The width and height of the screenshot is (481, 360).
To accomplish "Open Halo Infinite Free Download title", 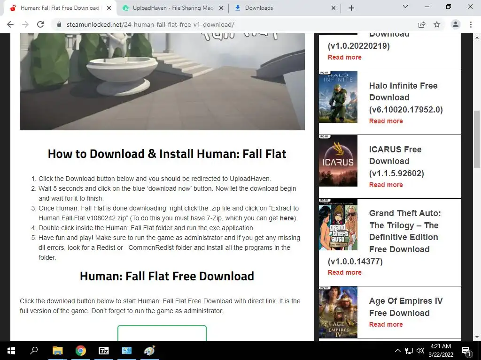I will point(406,97).
